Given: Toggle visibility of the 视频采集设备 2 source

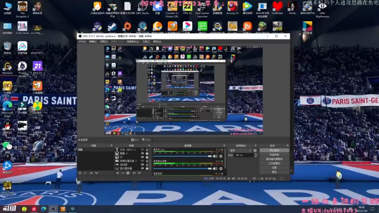Looking at the screenshot, I should pos(143,161).
